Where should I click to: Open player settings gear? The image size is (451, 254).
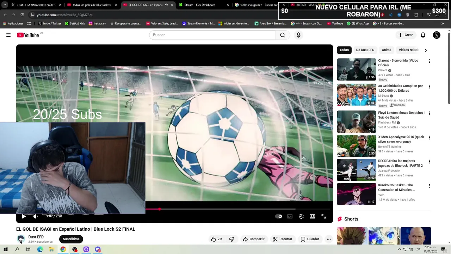pos(301,216)
